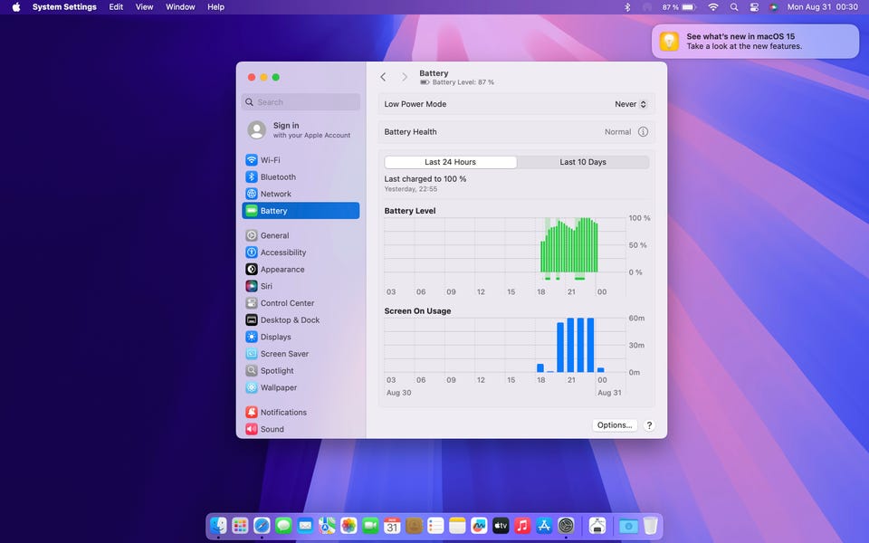The width and height of the screenshot is (869, 543).
Task: Open the Wi-Fi status menu bar icon
Action: (x=713, y=7)
